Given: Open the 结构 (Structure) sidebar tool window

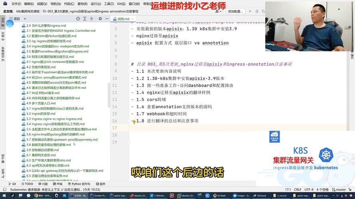Looking at the screenshot, I should (x=3, y=174).
